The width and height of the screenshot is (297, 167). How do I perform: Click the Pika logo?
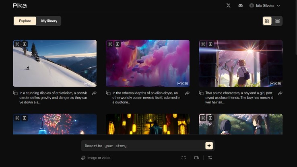20,6
